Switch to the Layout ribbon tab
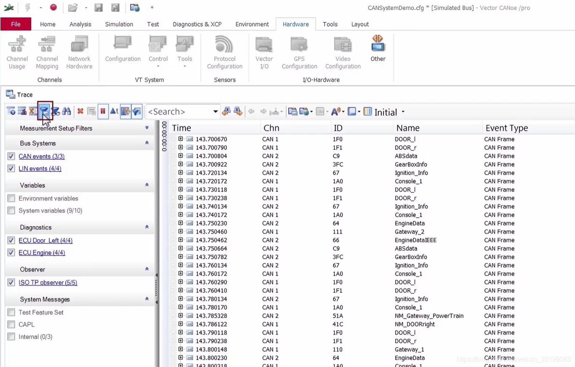575x367 pixels. pos(360,24)
